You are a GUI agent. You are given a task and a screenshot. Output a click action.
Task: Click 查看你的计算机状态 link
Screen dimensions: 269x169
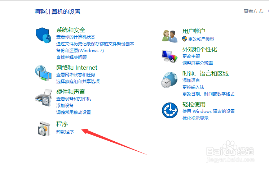[x=76, y=37]
